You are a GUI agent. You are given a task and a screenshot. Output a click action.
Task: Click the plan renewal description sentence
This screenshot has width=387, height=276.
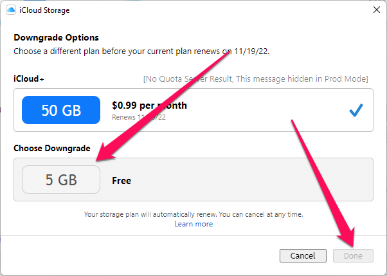(141, 51)
